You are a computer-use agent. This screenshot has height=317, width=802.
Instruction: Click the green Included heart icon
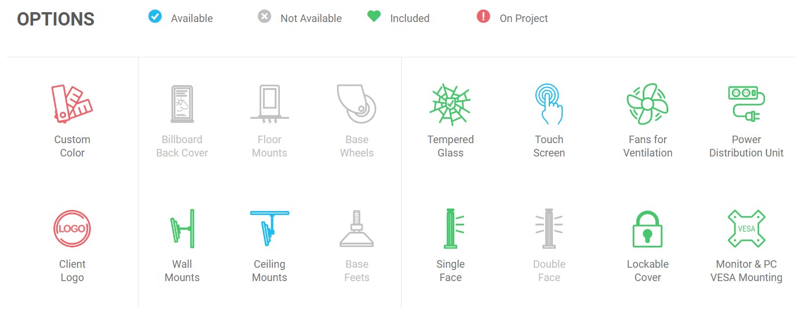pyautogui.click(x=374, y=16)
